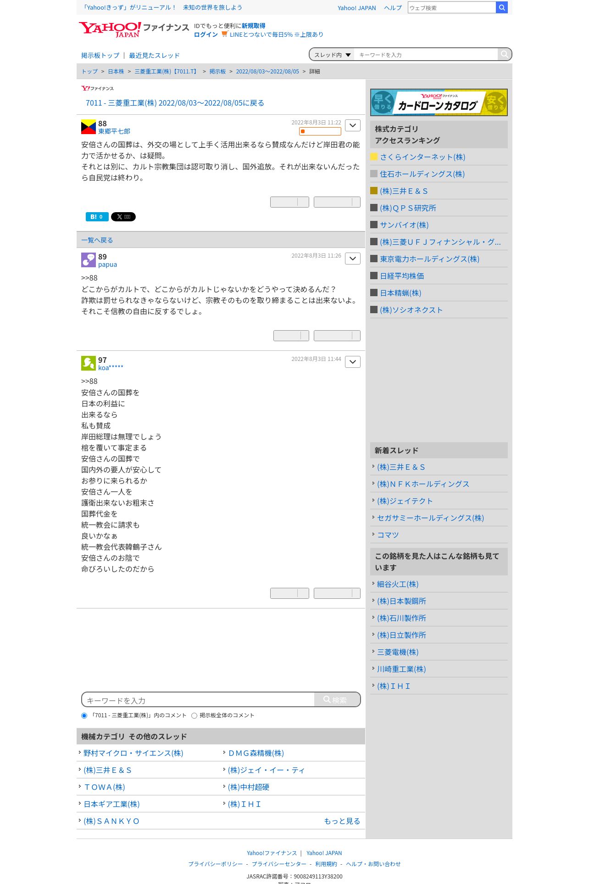Open 日経平均株価 in the ranking
Viewport: 589px width, 884px height.
(402, 276)
